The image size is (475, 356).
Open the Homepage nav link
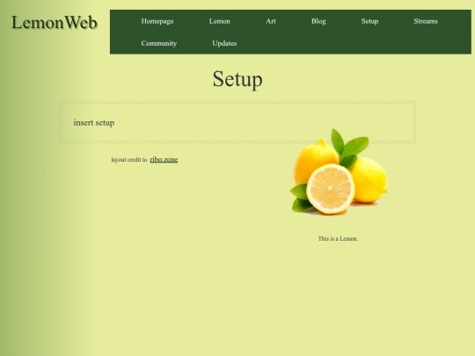[157, 21]
